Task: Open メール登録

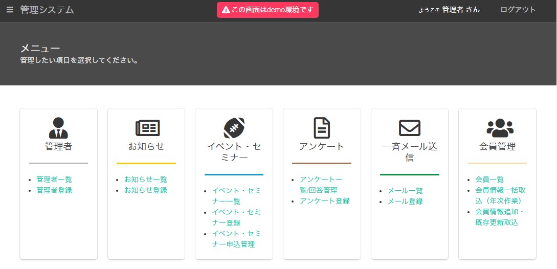Action: 405,201
